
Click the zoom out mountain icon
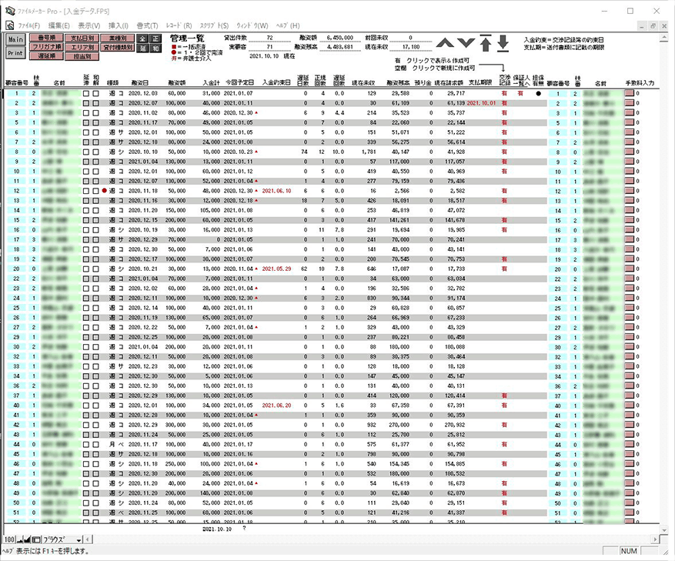(x=19, y=539)
